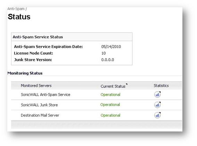Select the SonicWALL Anti-Spam Service row
The width and height of the screenshot is (197, 146).
tap(97, 94)
